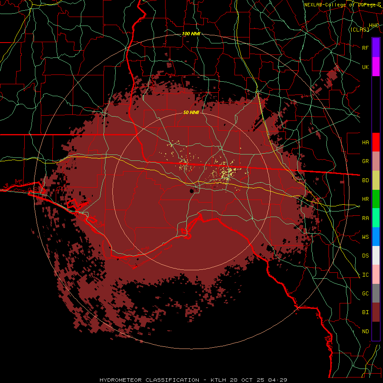Click the 50 NMI range ring label
Image resolution: width=383 pixels, height=383 pixels.
pos(191,112)
